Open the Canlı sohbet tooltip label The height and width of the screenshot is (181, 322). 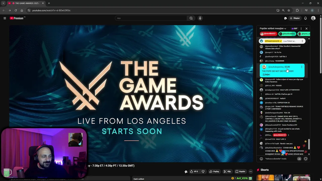point(139,179)
